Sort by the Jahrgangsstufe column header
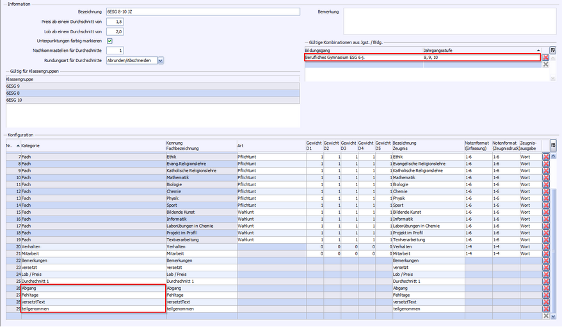Viewport: 562px width, 327px height. coord(480,50)
